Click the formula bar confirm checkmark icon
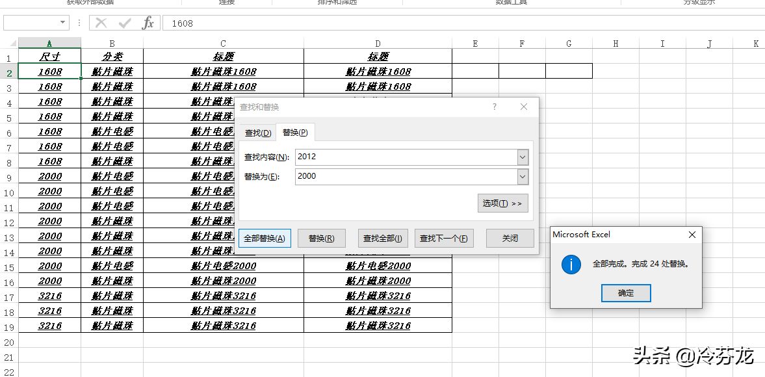Screen dimensions: 765x377 tap(125, 23)
